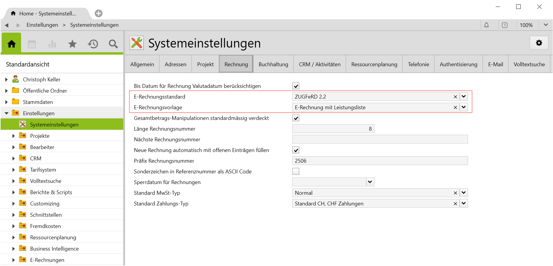Click the Präfix Rechnungsnummer input field
The height and width of the screenshot is (266, 553).
pyautogui.click(x=380, y=161)
